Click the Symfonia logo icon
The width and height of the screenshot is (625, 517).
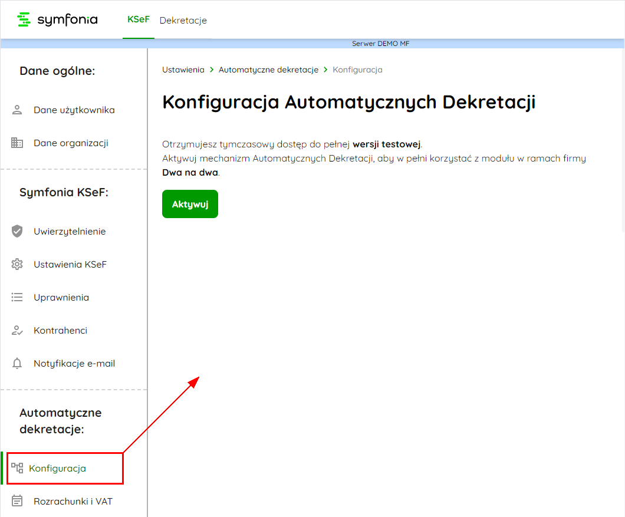pos(24,19)
